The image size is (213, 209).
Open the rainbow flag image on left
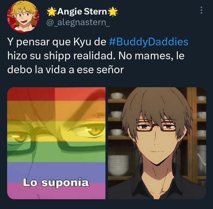pos(56,143)
